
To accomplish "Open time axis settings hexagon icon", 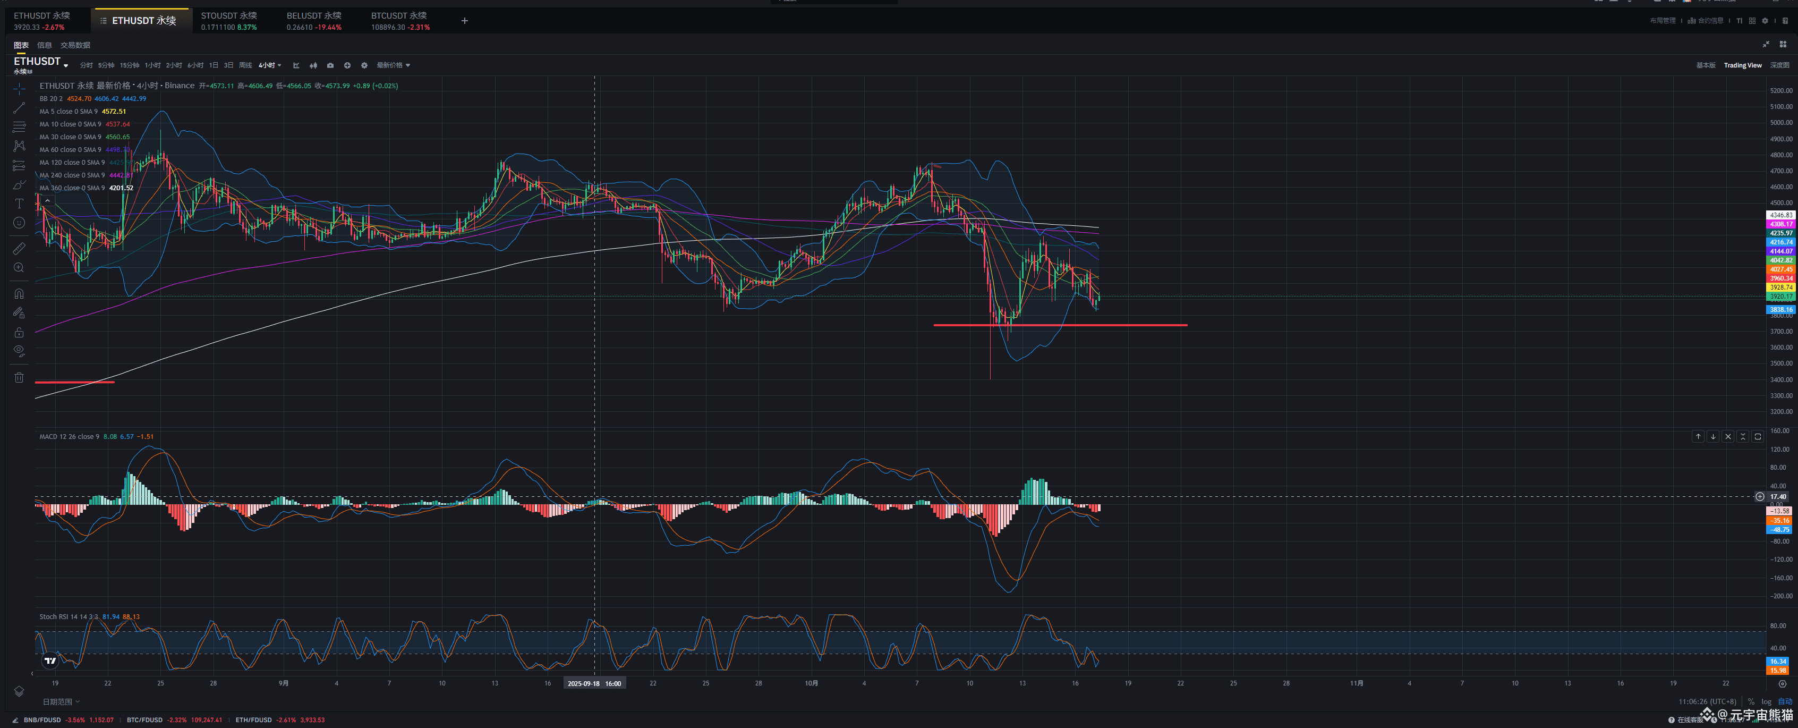I will click(1782, 683).
